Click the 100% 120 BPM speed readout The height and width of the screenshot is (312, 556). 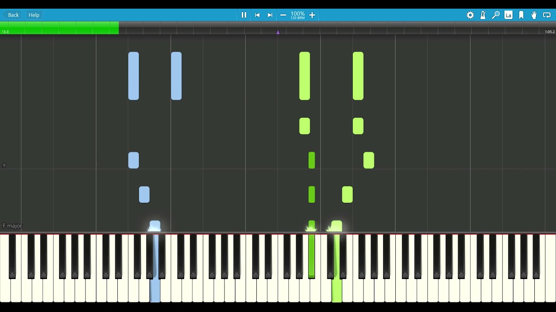tap(298, 15)
